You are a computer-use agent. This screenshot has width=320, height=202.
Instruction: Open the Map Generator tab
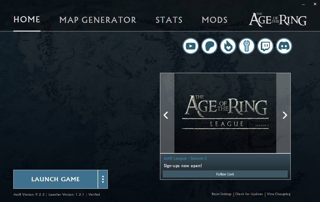98,20
